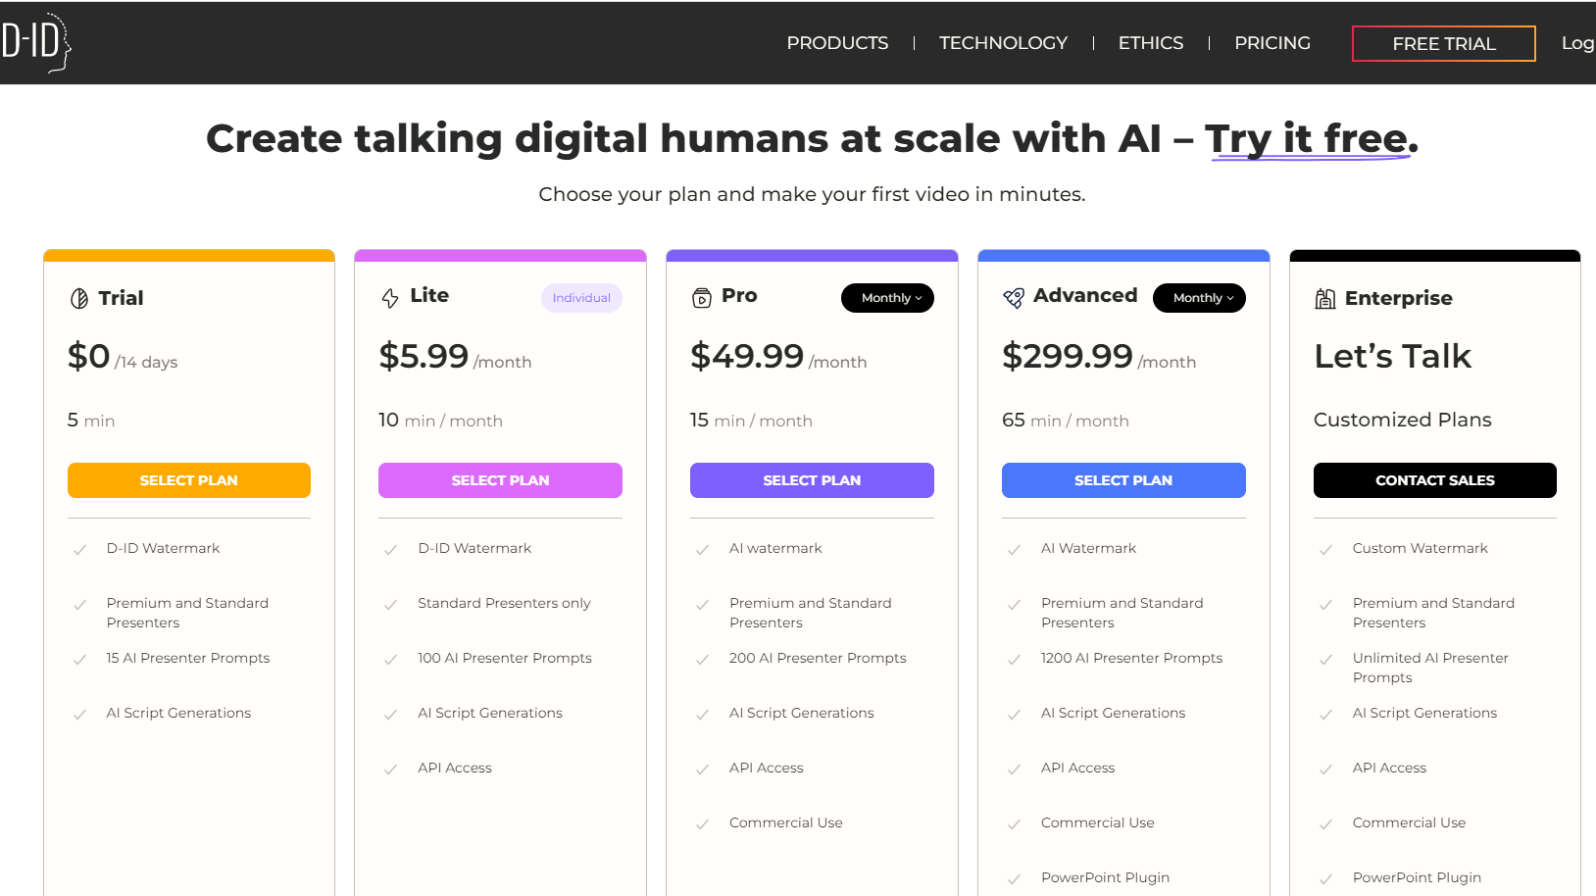Click the Trial plan leaf icon
This screenshot has height=896, width=1596.
click(x=79, y=298)
